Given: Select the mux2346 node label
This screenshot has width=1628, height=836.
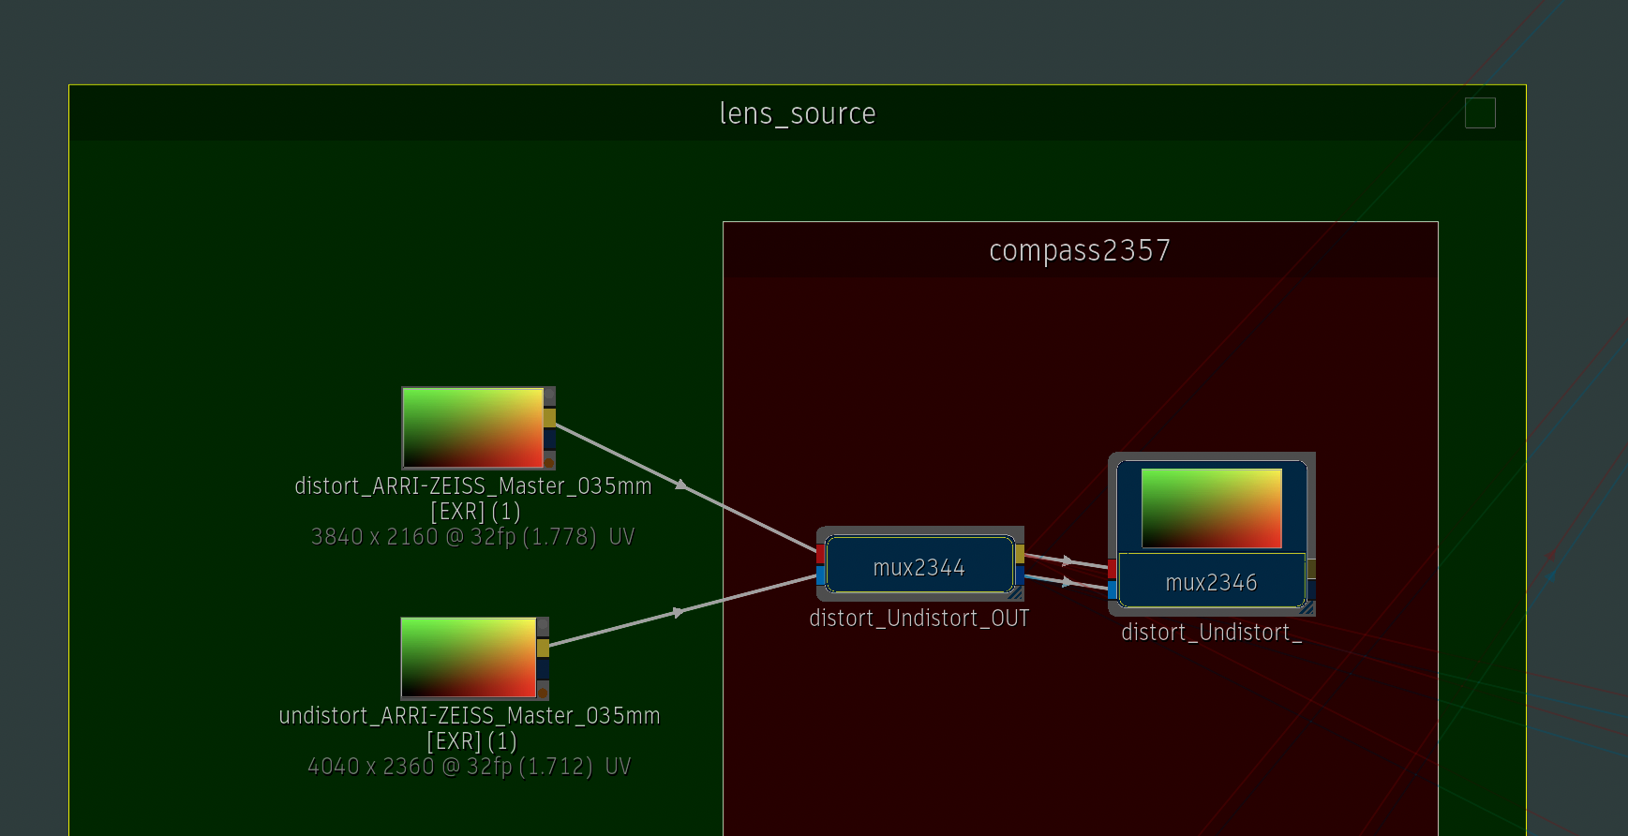Looking at the screenshot, I should click(x=1211, y=582).
